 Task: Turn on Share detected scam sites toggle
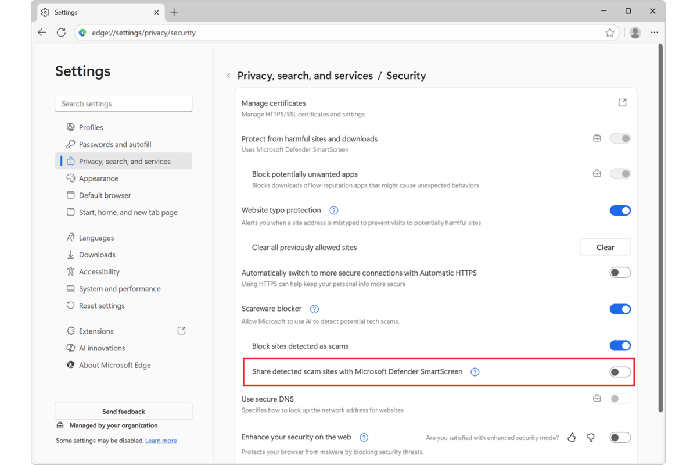point(620,372)
